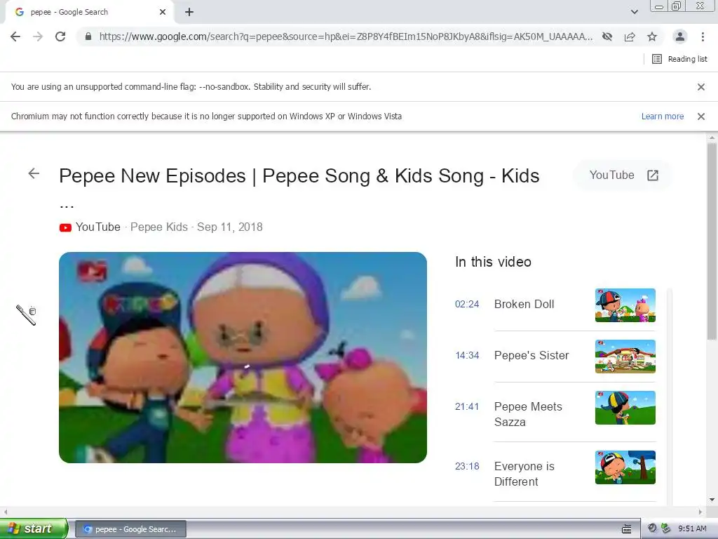The height and width of the screenshot is (539, 718).
Task: Open the video on YouTube button
Action: pyautogui.click(x=623, y=175)
